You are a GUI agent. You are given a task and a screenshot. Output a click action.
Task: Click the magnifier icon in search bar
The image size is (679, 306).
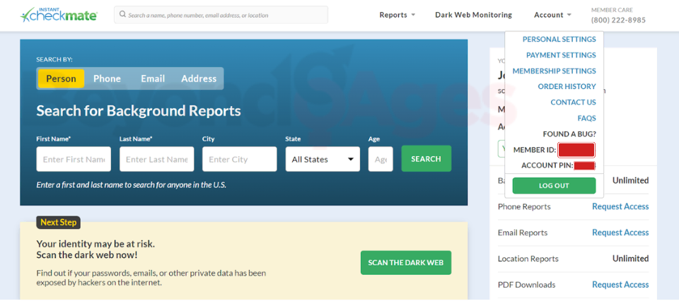122,15
